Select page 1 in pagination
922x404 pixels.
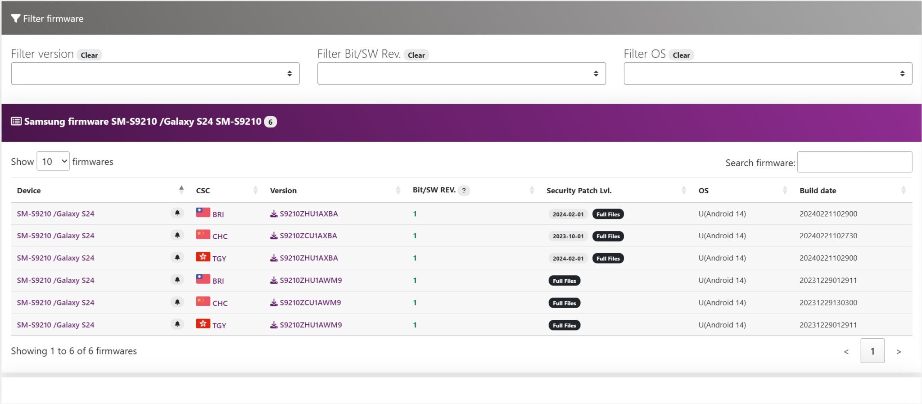872,351
